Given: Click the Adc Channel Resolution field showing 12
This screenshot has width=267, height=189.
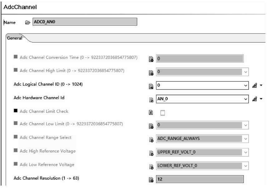Looking at the screenshot, I should (x=200, y=179).
